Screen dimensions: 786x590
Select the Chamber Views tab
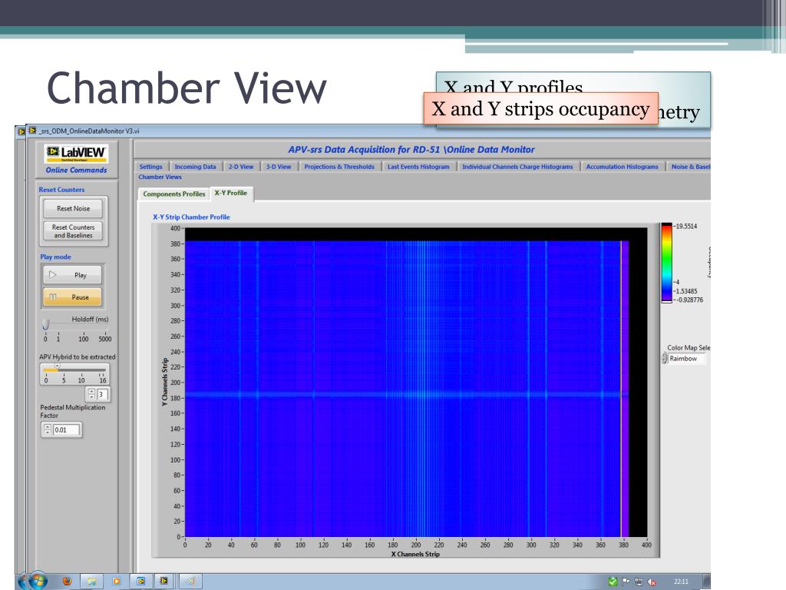[160, 177]
